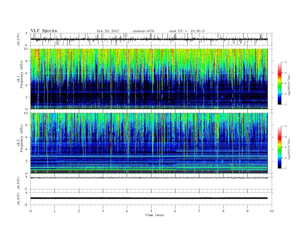306x237 pixels.
Task: Click time axis tick label "4"
Action: [127, 211]
